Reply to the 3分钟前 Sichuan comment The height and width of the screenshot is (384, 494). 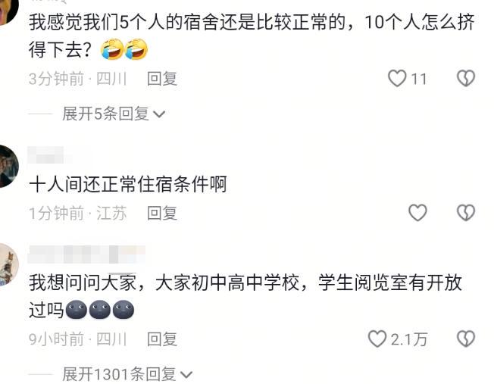(162, 79)
